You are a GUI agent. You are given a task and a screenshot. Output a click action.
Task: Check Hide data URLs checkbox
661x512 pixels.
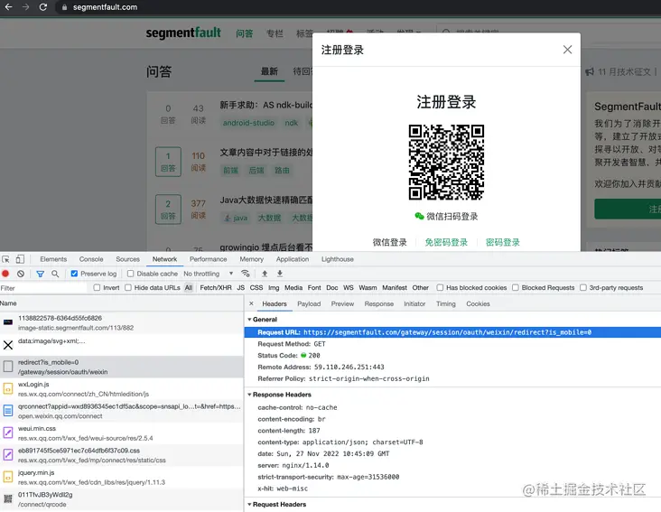[x=128, y=287]
